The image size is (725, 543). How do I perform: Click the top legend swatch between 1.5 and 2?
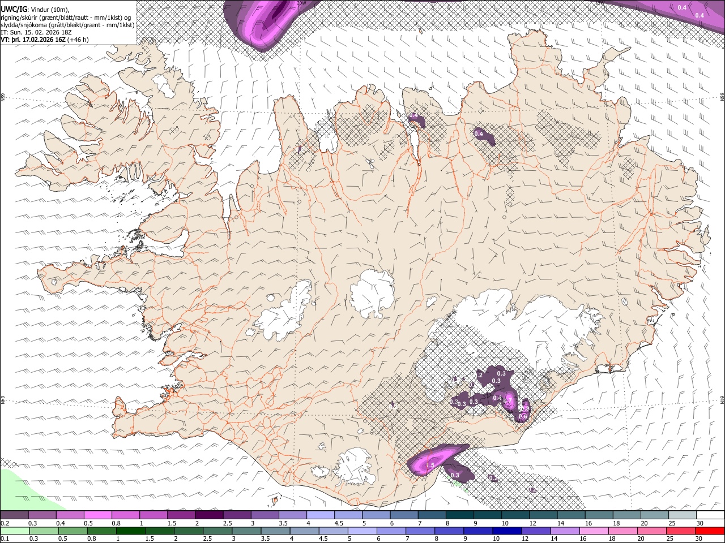(181, 515)
